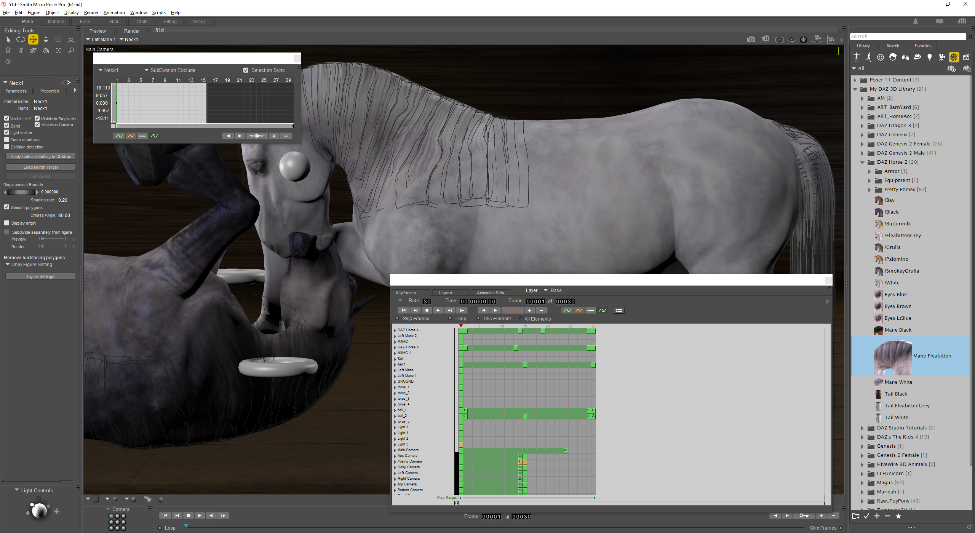This screenshot has width=975, height=533.
Task: Open the Hands library category
Action: point(905,57)
